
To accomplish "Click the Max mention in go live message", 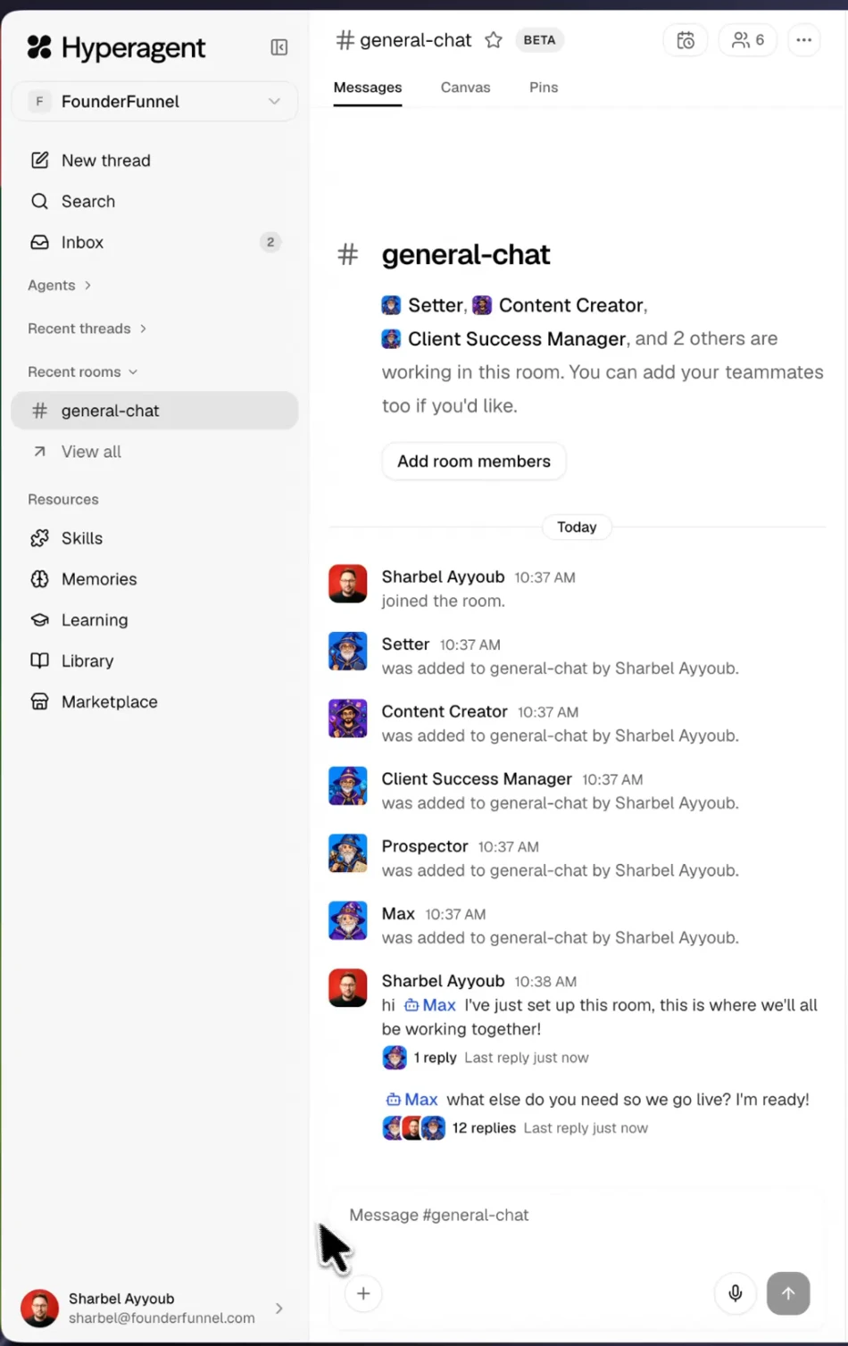I will [x=412, y=1101].
